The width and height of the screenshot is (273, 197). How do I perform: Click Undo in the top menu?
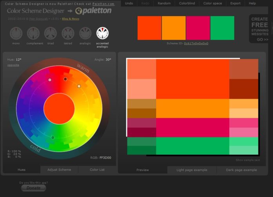(x=129, y=3)
